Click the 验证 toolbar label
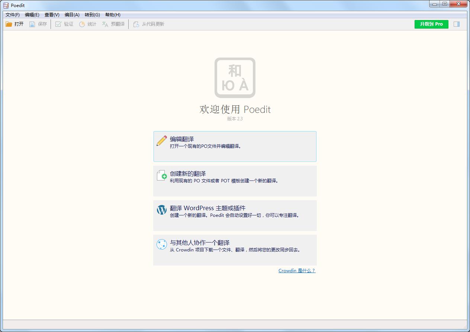 coord(69,24)
